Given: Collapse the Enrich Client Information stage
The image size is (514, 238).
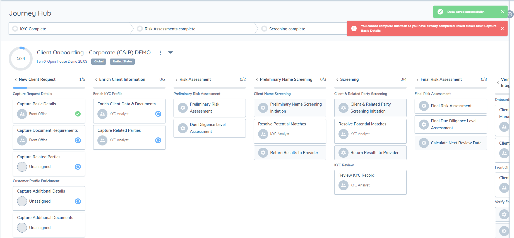Looking at the screenshot, I should pos(96,80).
